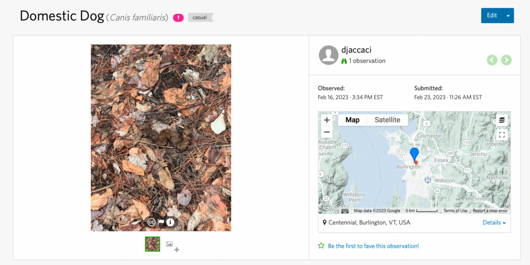Select the leaf litter photo thumbnail
This screenshot has width=530, height=265.
pyautogui.click(x=152, y=244)
